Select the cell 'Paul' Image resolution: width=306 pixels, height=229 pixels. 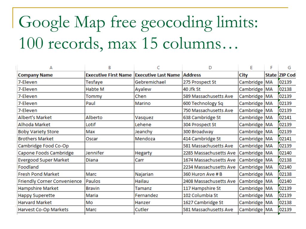click(109, 103)
